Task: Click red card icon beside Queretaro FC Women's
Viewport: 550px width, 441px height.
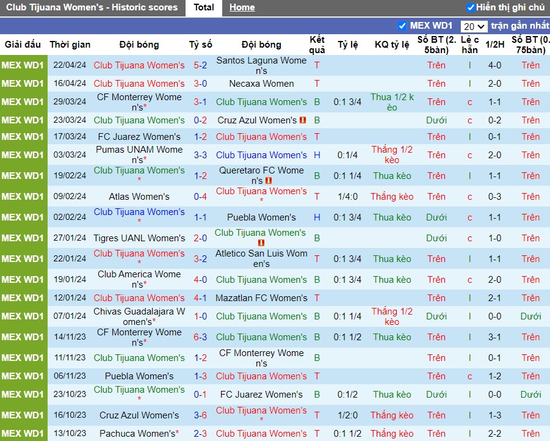Action: pos(269,181)
